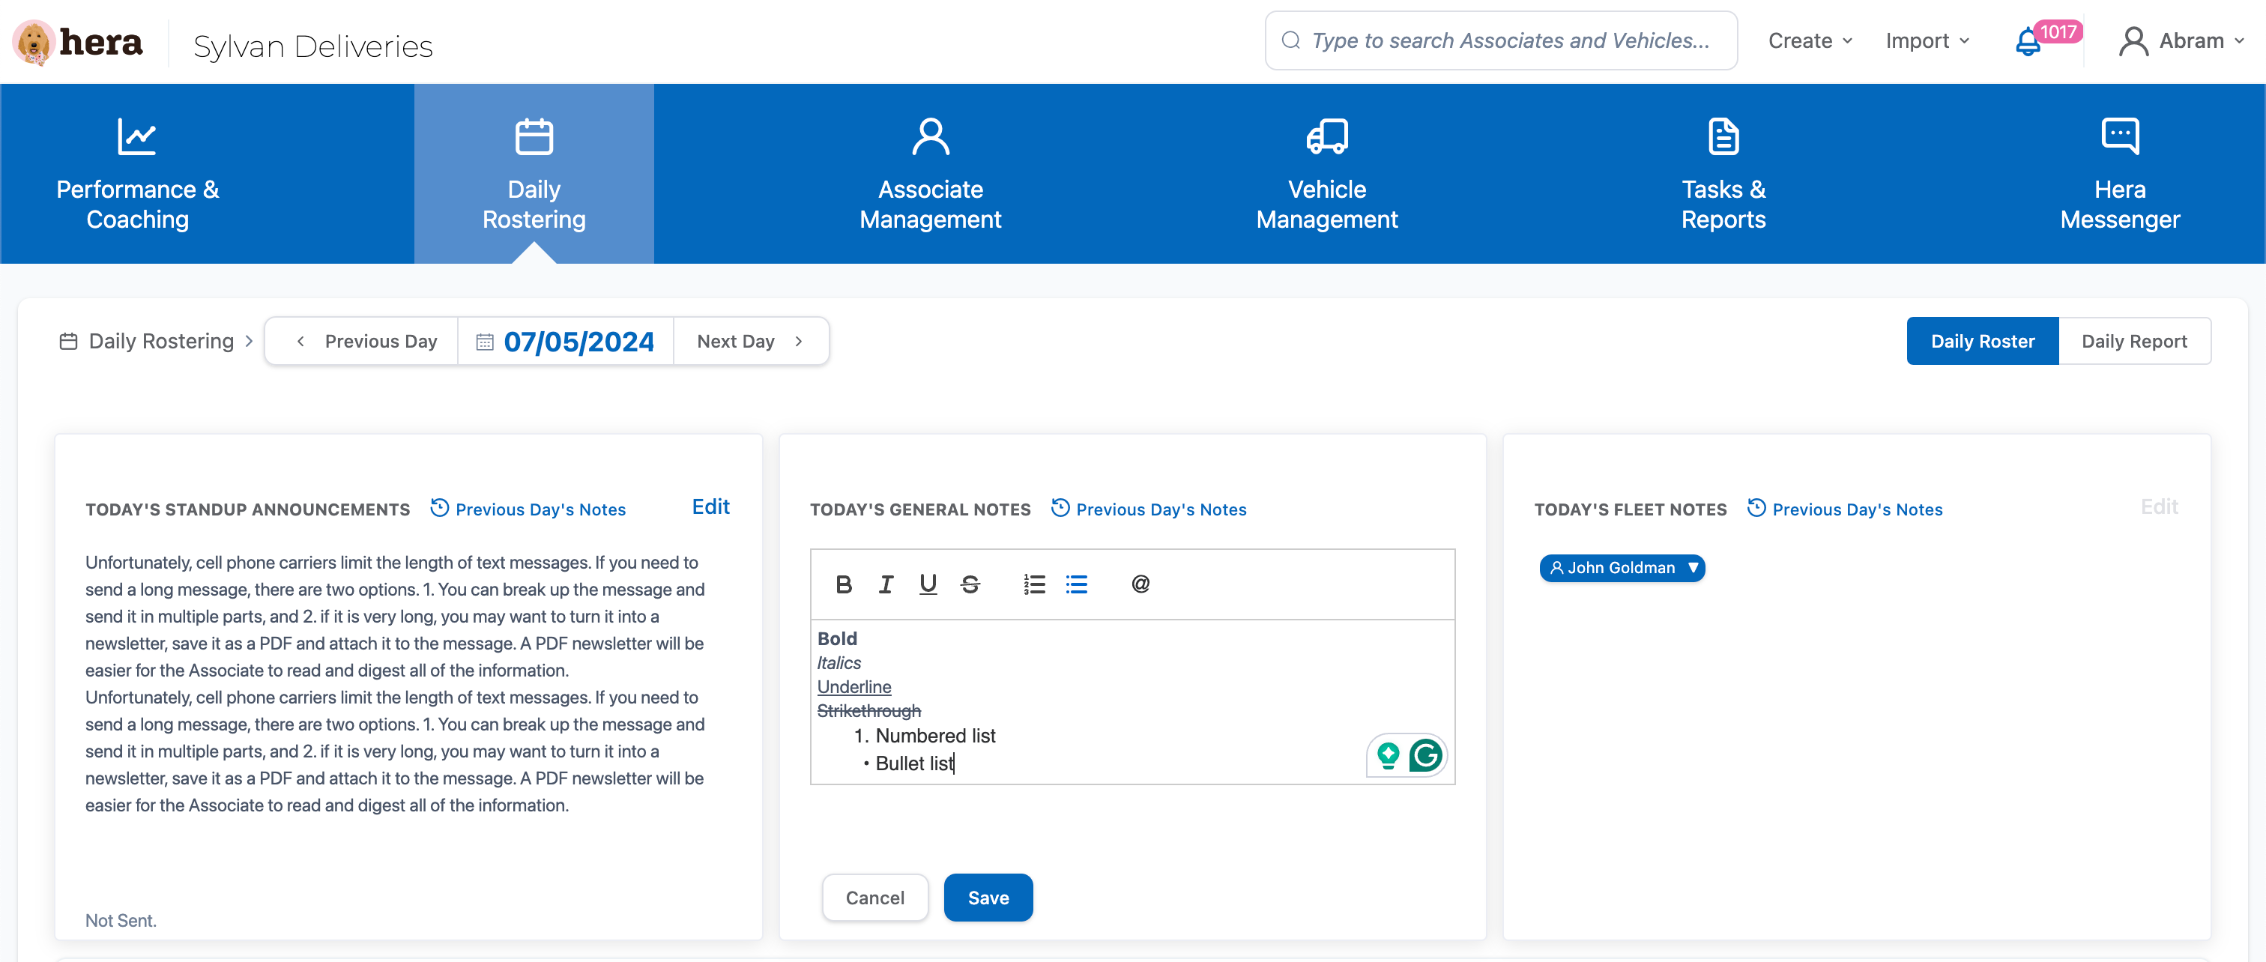Expand the Import dropdown menu
The height and width of the screenshot is (962, 2266).
[x=1927, y=41]
